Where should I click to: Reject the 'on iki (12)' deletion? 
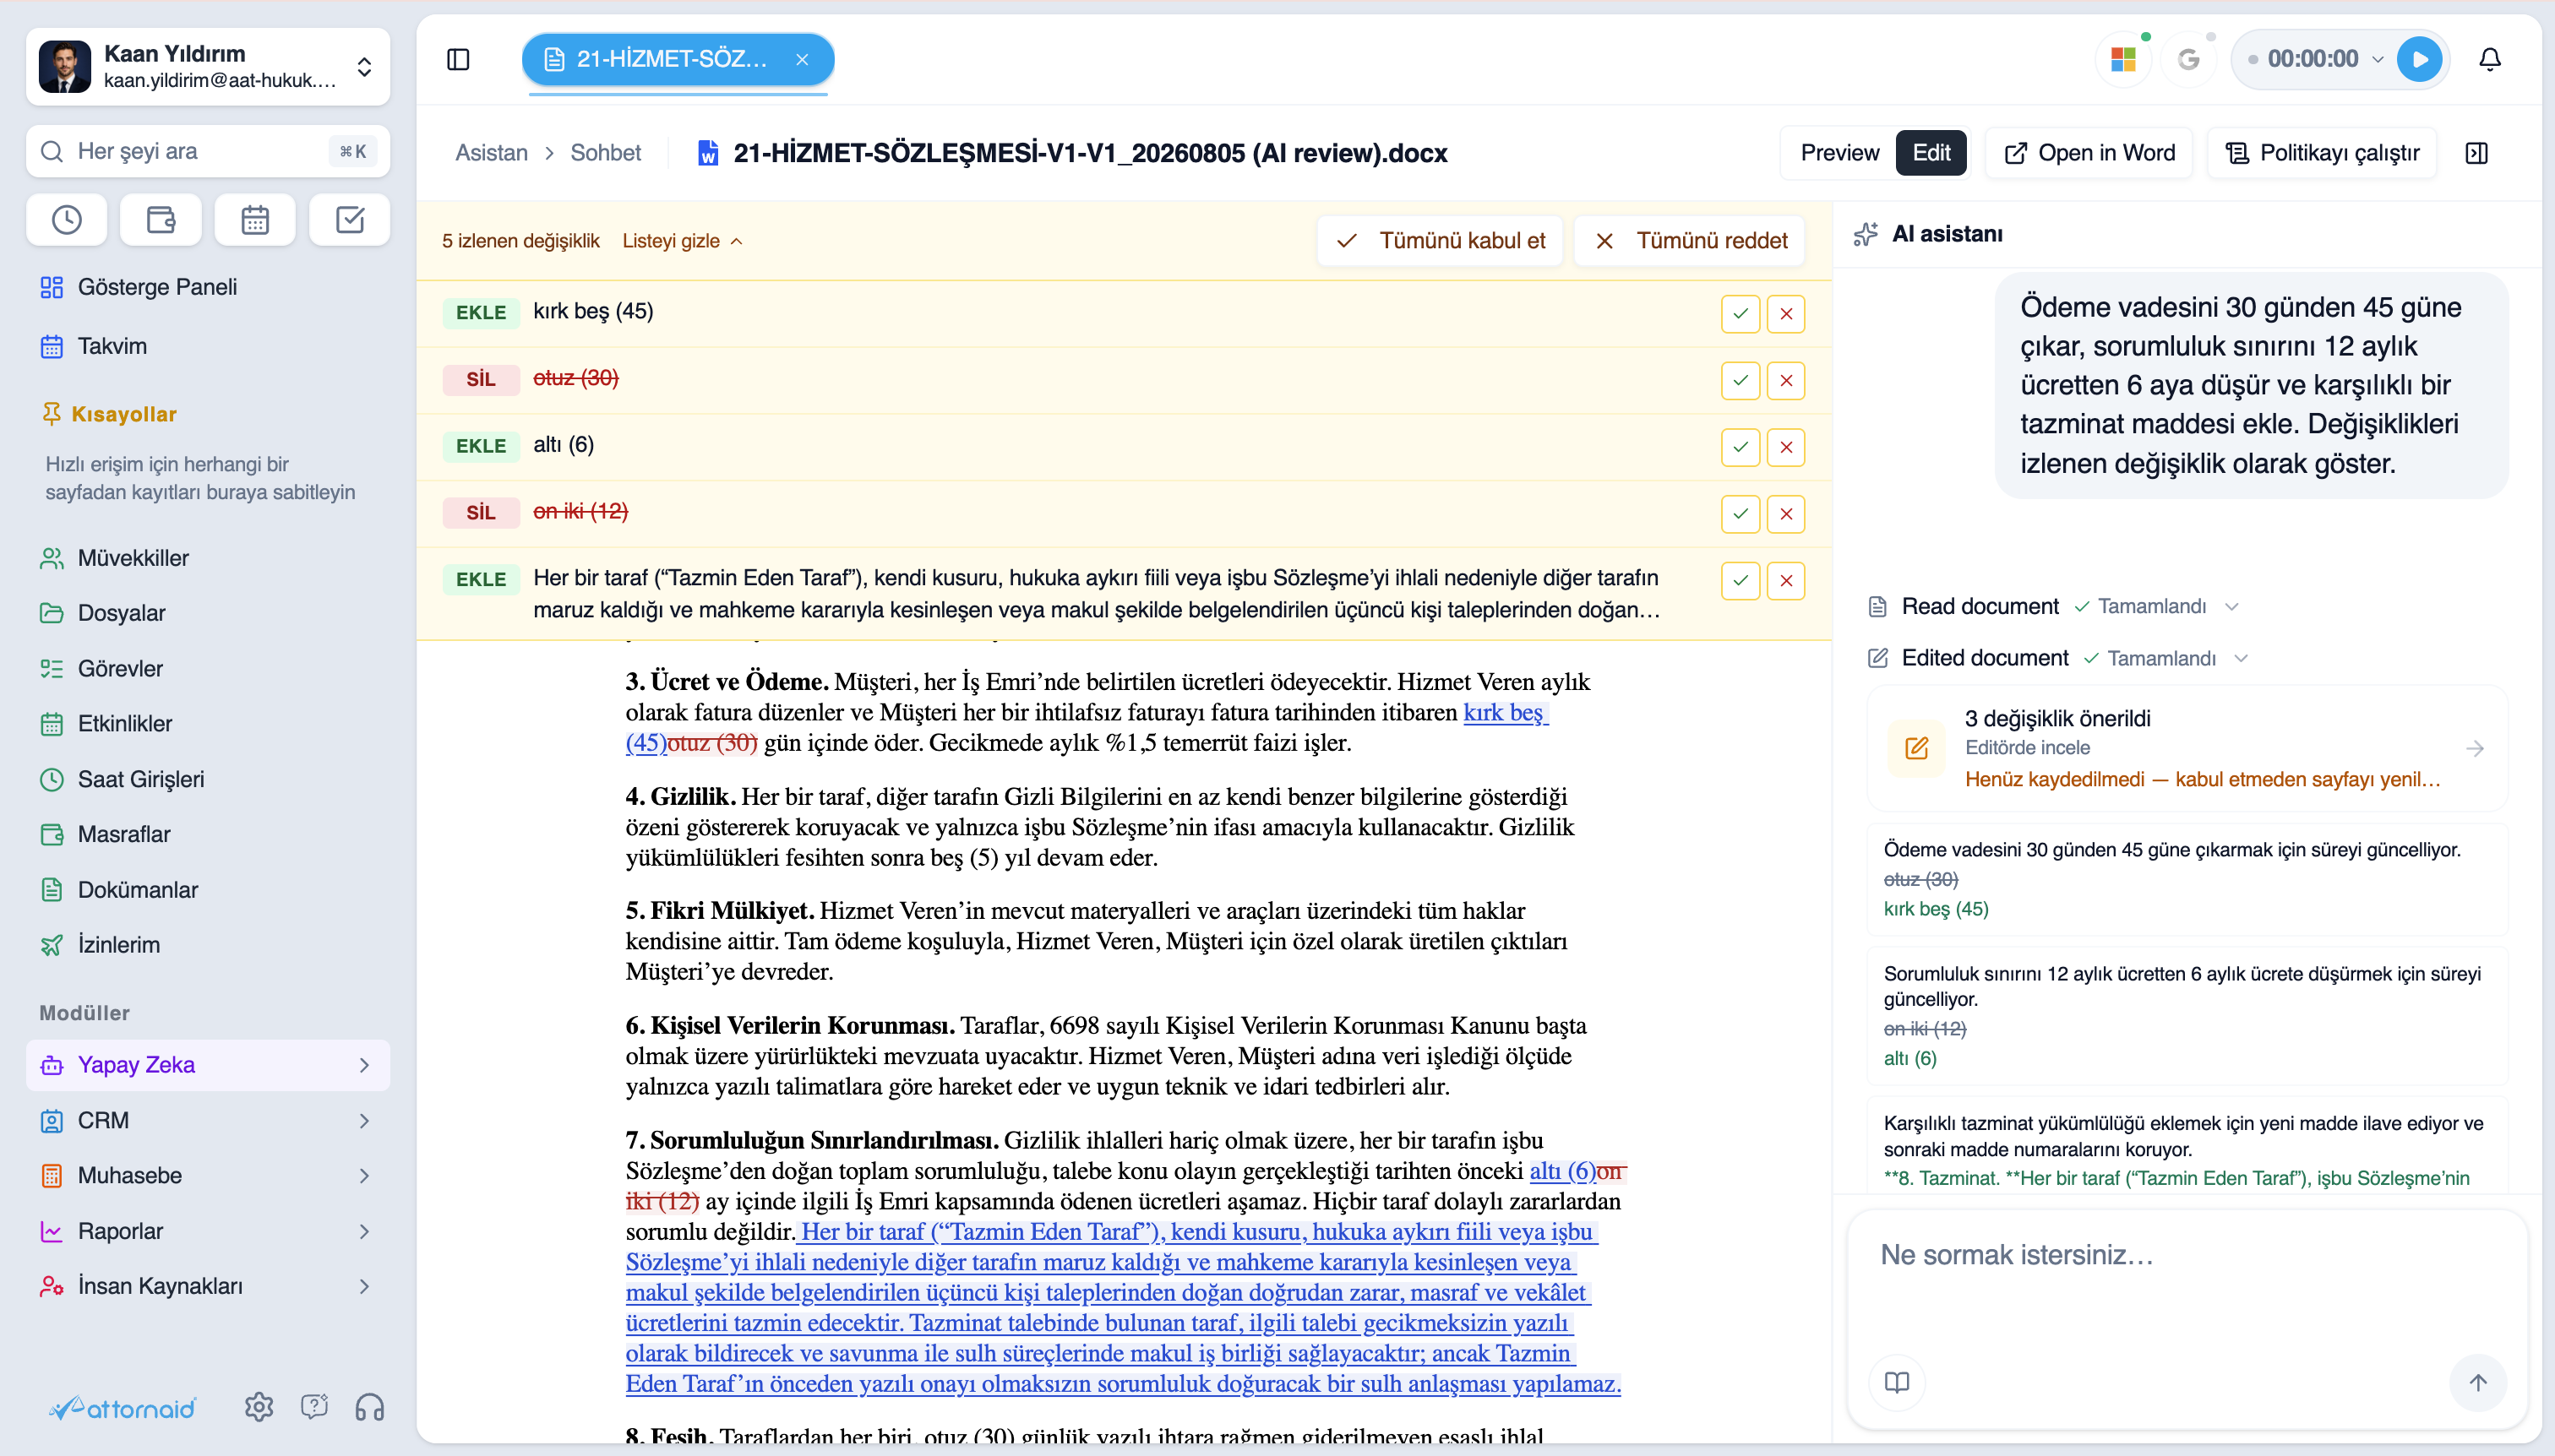point(1785,514)
